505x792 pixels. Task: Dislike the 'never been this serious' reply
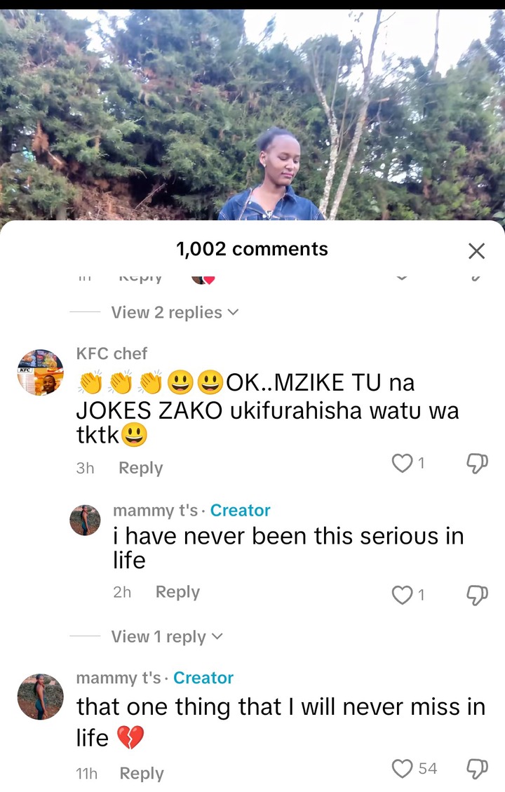tap(477, 594)
